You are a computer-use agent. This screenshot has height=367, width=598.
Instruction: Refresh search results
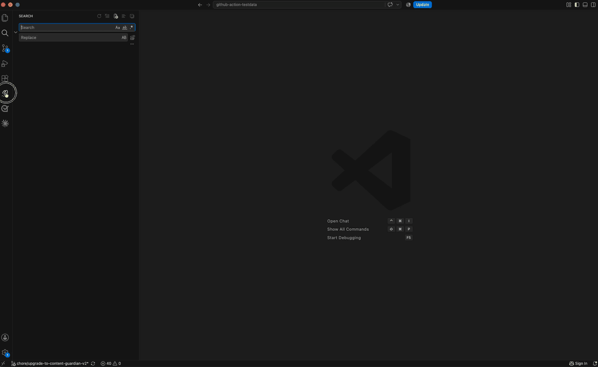click(99, 16)
